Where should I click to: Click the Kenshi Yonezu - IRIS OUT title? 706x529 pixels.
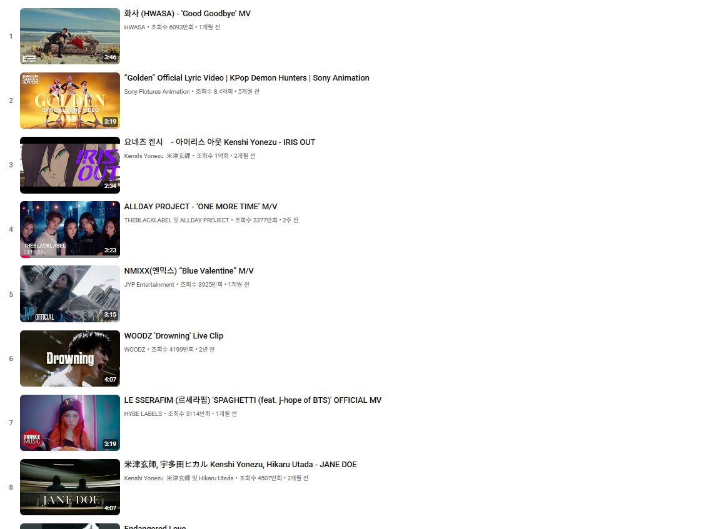coord(219,142)
